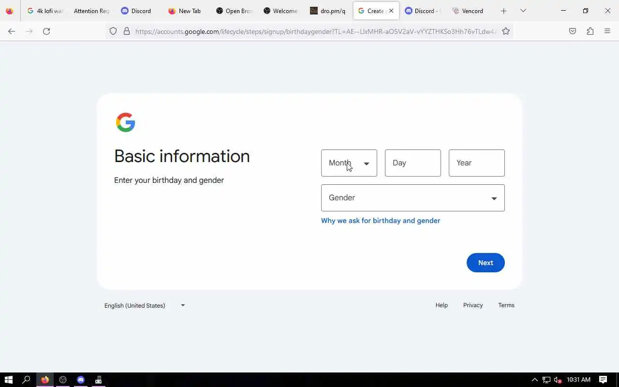Screen dimensions: 619x387
Task: Click the OBS icon in the taskbar
Action: pyautogui.click(x=63, y=380)
